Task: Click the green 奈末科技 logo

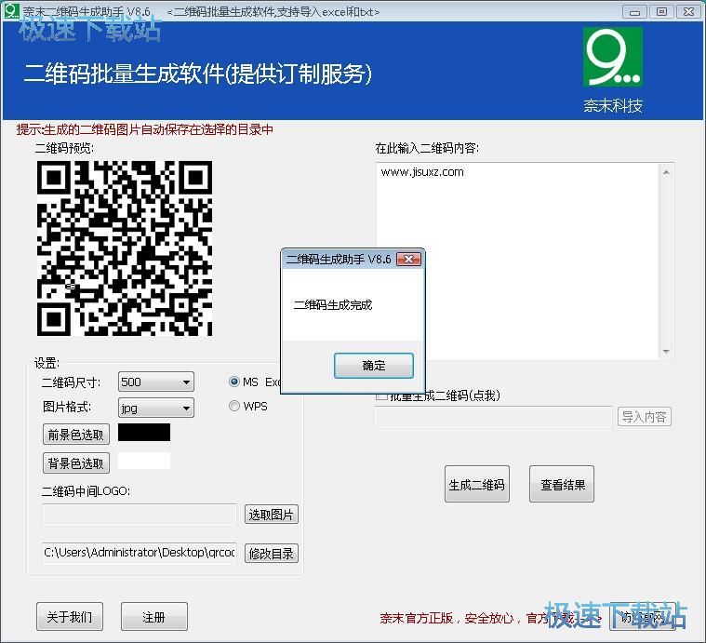Action: tap(613, 57)
